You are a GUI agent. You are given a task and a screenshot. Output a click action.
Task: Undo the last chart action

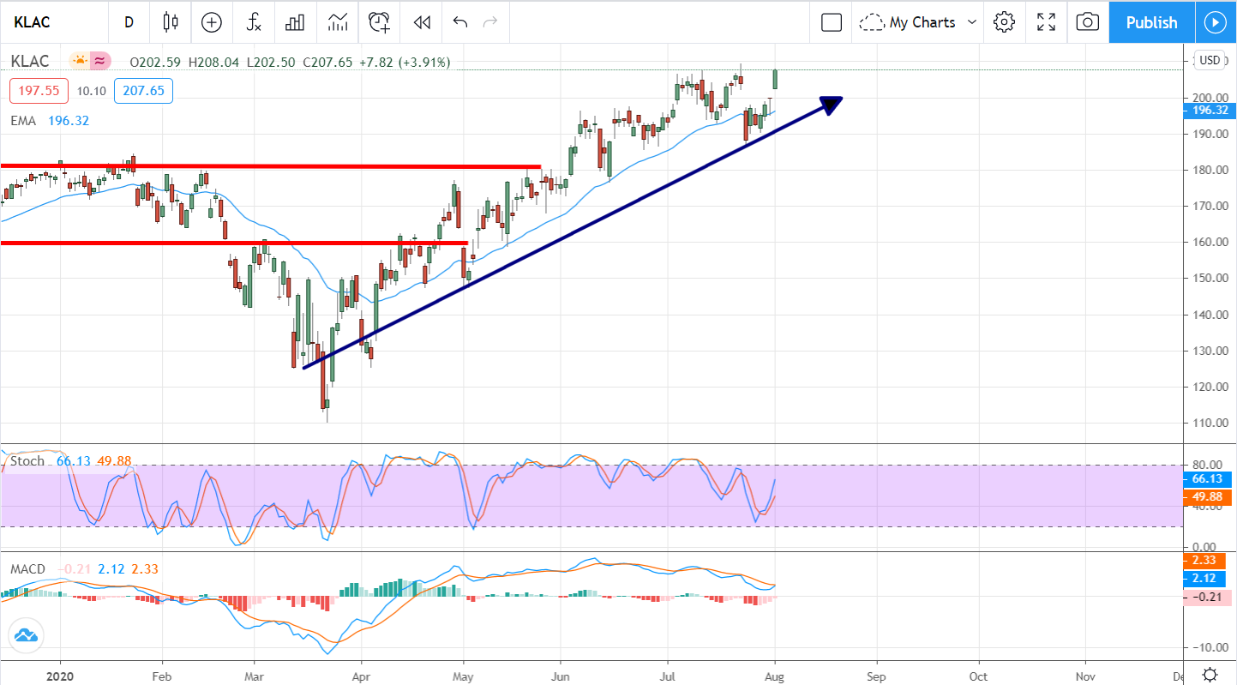pos(460,22)
